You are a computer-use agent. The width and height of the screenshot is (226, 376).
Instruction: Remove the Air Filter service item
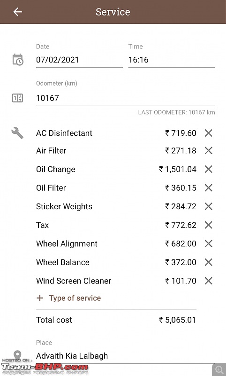coord(209,150)
